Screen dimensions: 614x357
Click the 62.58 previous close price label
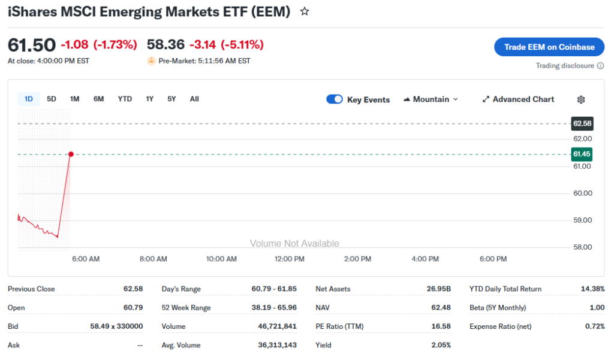click(x=582, y=123)
